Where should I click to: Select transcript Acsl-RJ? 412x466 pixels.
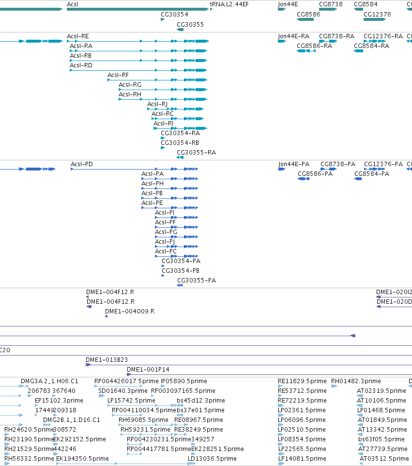click(x=157, y=104)
